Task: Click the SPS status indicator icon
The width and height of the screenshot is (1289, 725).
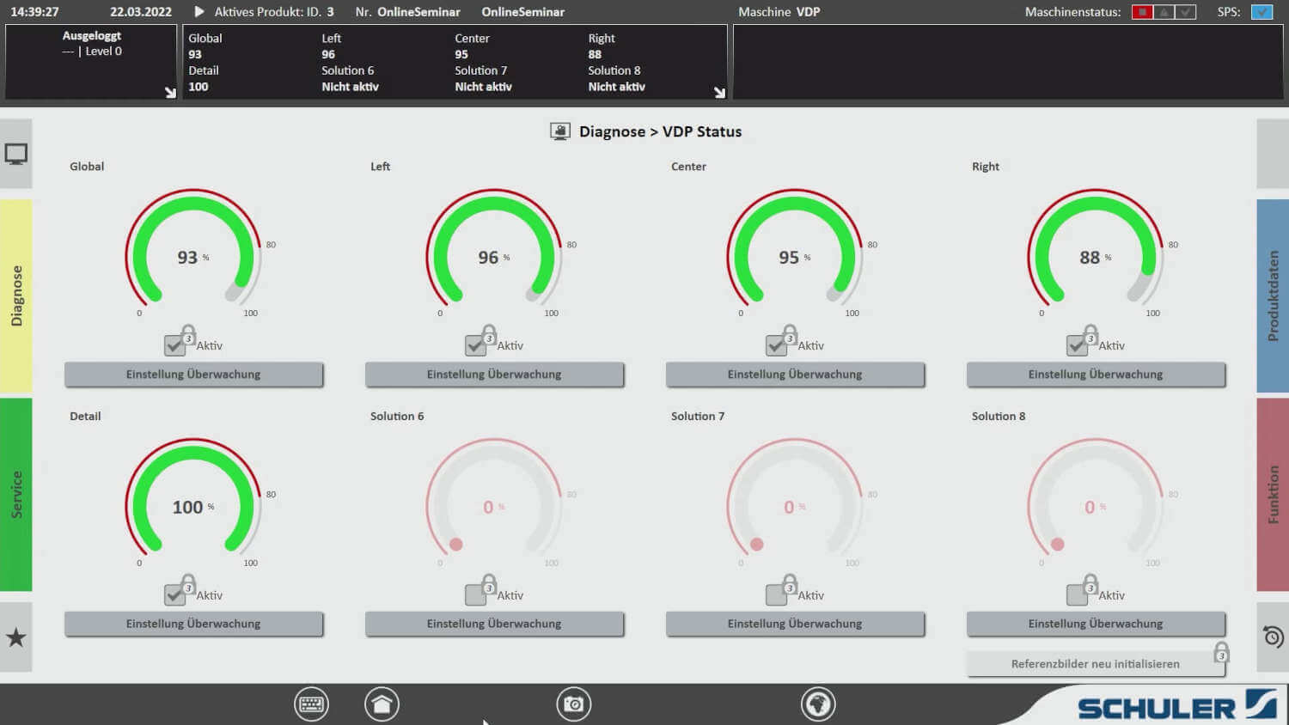Action: tap(1262, 12)
